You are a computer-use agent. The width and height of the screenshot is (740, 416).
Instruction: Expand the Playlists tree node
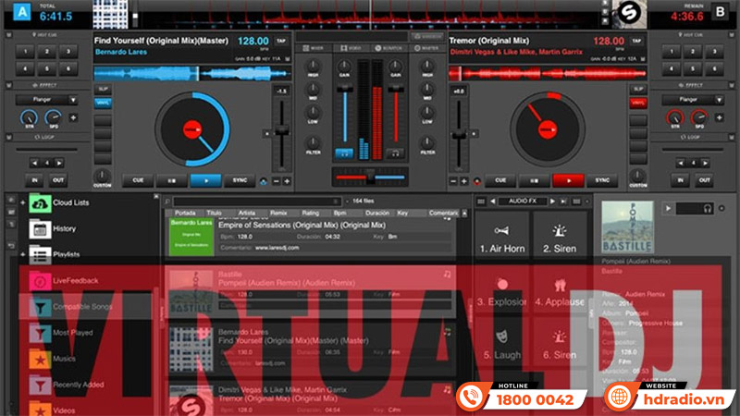[x=22, y=254]
